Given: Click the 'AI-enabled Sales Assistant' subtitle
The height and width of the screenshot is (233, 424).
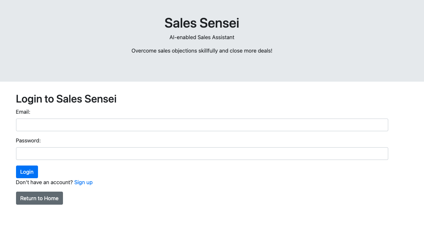Looking at the screenshot, I should (202, 37).
